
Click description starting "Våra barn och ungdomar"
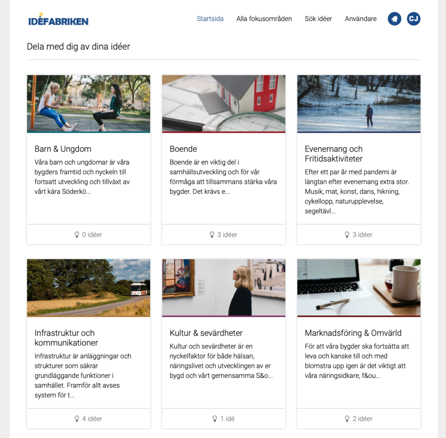coord(82,177)
